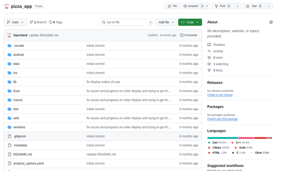Viewport: 283px width, 171px height.
Task: Fork the repository with Fork button
Action: click(223, 6)
